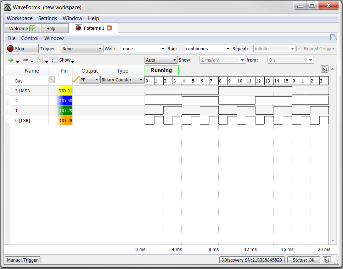This screenshot has width=343, height=269.
Task: Click the green plus on Welcome tab
Action: pos(32,28)
